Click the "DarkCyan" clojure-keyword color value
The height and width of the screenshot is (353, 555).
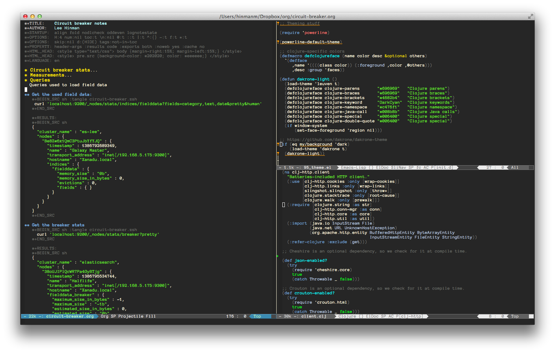pyautogui.click(x=390, y=103)
